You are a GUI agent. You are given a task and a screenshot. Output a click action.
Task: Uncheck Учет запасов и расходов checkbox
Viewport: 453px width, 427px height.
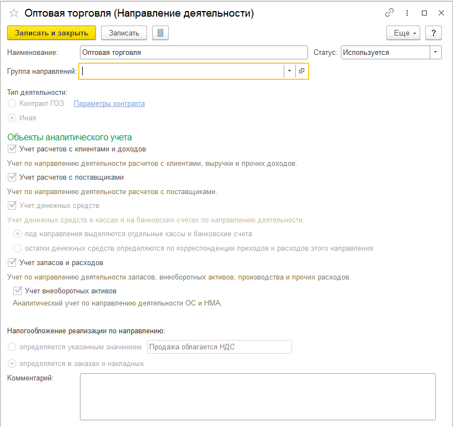click(12, 263)
